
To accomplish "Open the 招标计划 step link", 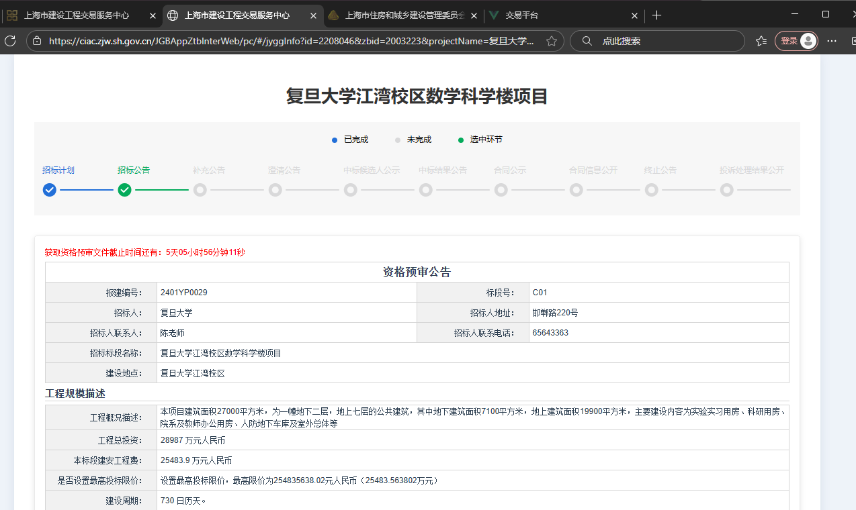I will [58, 170].
